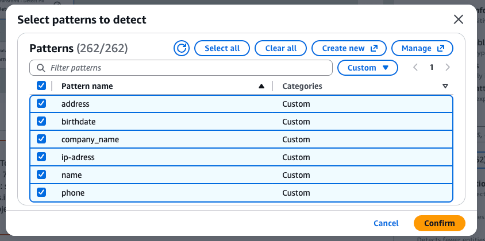Viewport: 485px width, 241px height.
Task: Select the ip-adress row text
Action: (78, 157)
